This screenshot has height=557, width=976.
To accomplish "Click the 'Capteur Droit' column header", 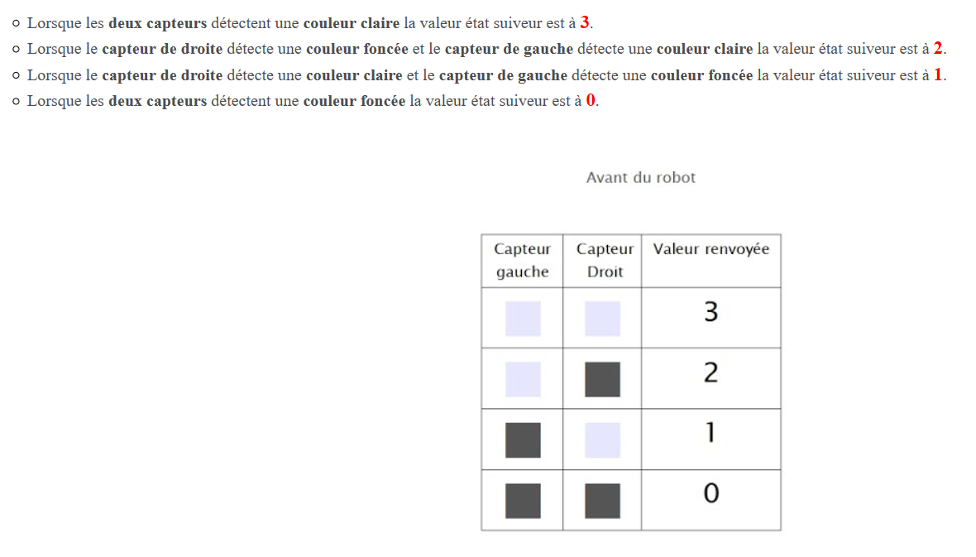I will click(605, 261).
